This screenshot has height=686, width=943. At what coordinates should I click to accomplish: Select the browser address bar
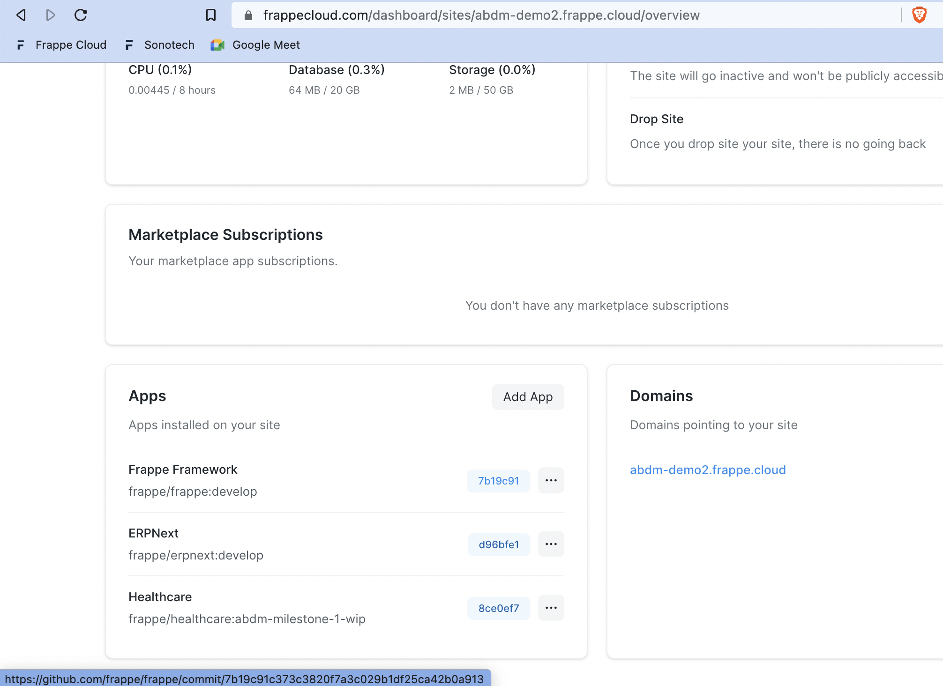[469, 15]
